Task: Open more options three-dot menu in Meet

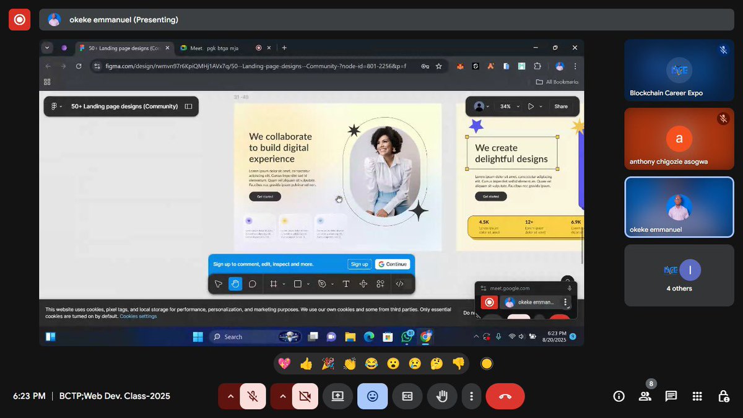Action: coord(472,396)
